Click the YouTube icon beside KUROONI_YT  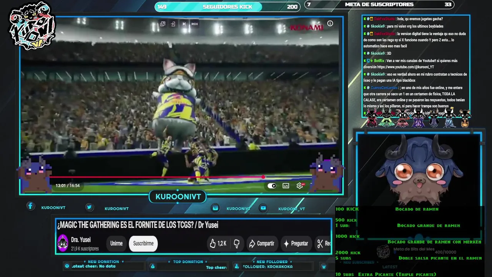[x=263, y=208]
